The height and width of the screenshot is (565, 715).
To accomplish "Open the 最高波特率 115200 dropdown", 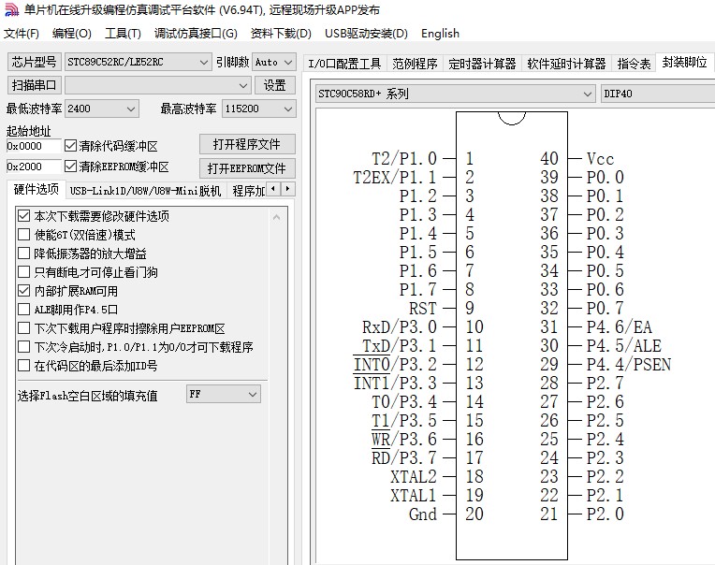I will pyautogui.click(x=258, y=109).
